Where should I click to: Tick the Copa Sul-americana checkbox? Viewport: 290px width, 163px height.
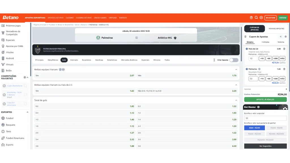[x=25, y=104]
